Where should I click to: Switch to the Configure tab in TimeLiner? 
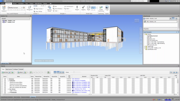[x=15, y=69]
